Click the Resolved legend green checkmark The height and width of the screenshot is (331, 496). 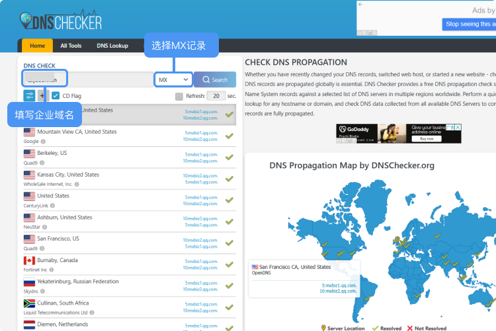[376, 328]
